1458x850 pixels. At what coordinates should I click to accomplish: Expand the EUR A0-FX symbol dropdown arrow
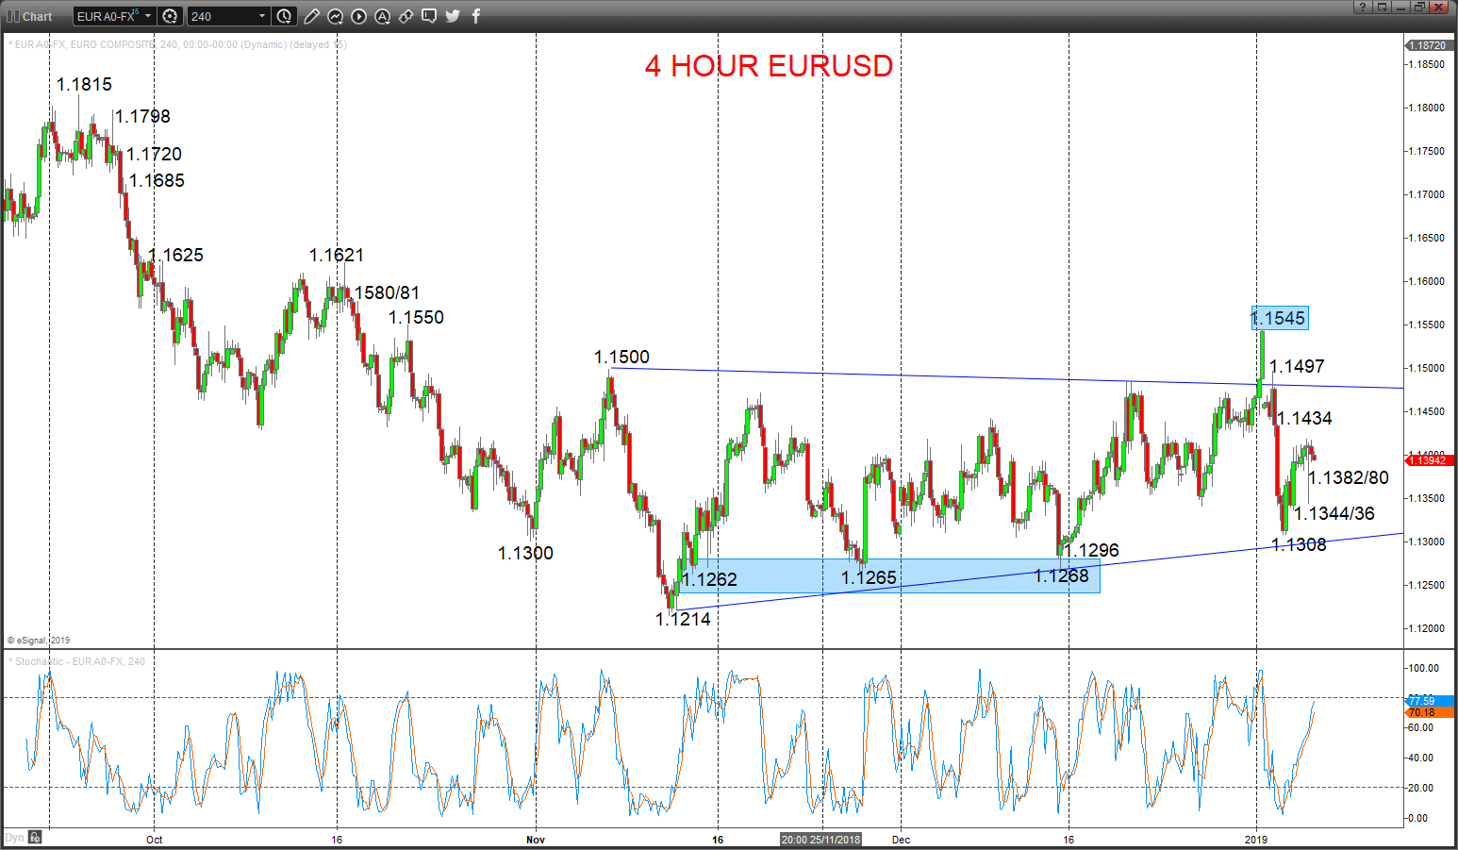click(148, 16)
